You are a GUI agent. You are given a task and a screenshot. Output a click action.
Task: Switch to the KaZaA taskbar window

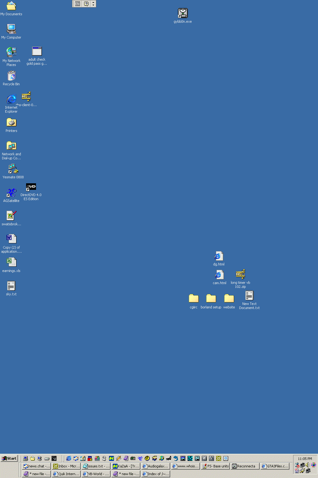point(126,466)
